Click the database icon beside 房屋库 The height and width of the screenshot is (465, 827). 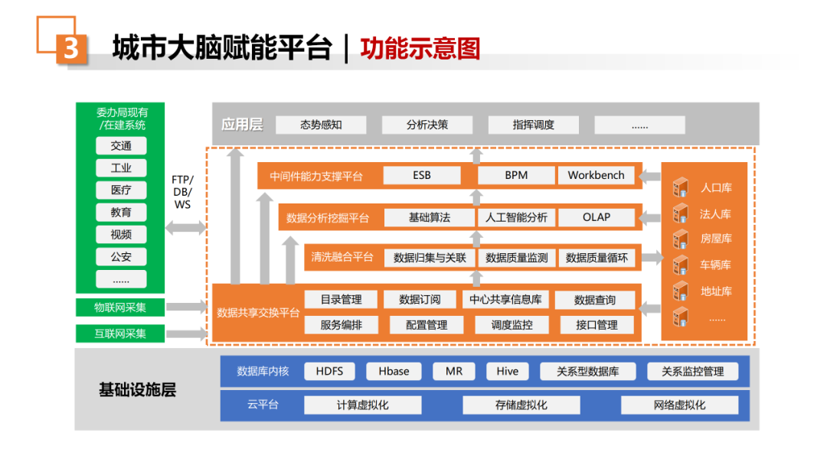tap(681, 239)
